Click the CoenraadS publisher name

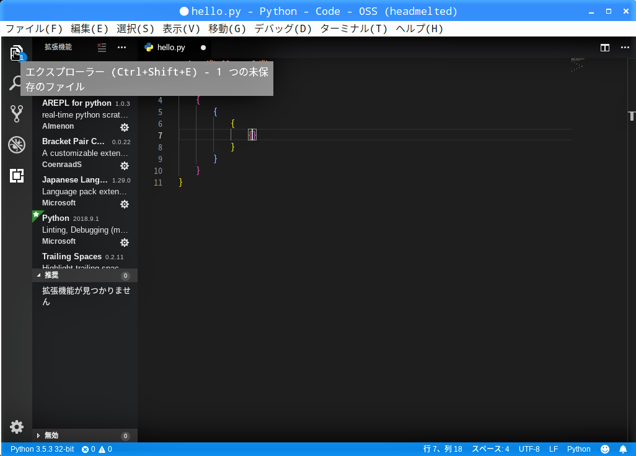tap(62, 165)
